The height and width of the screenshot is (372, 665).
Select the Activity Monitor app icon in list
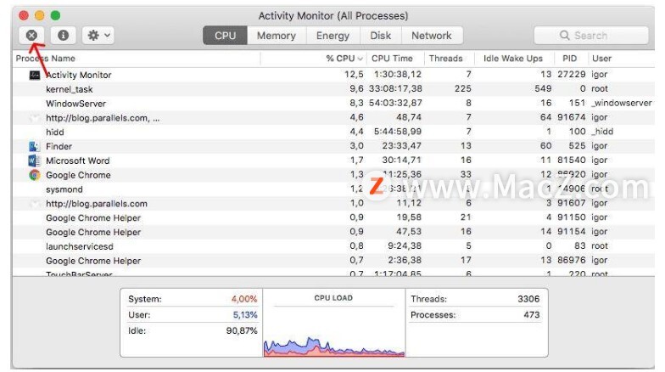[34, 75]
